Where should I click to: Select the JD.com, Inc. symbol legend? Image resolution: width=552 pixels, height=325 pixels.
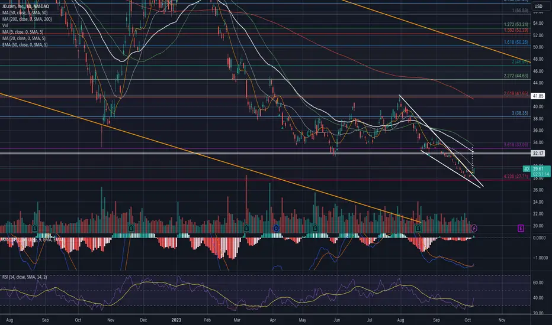pyautogui.click(x=25, y=6)
